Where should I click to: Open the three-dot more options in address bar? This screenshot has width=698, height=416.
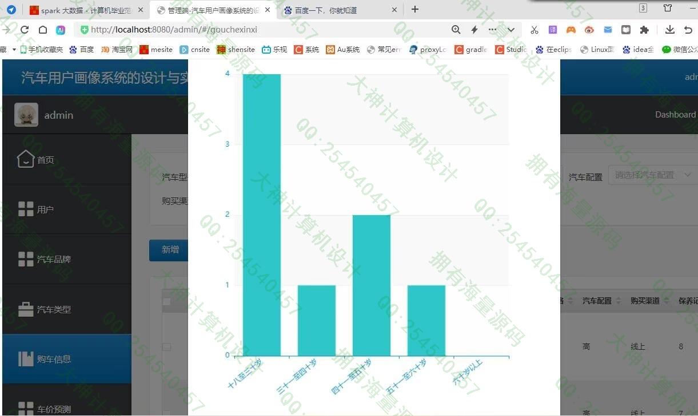click(492, 30)
